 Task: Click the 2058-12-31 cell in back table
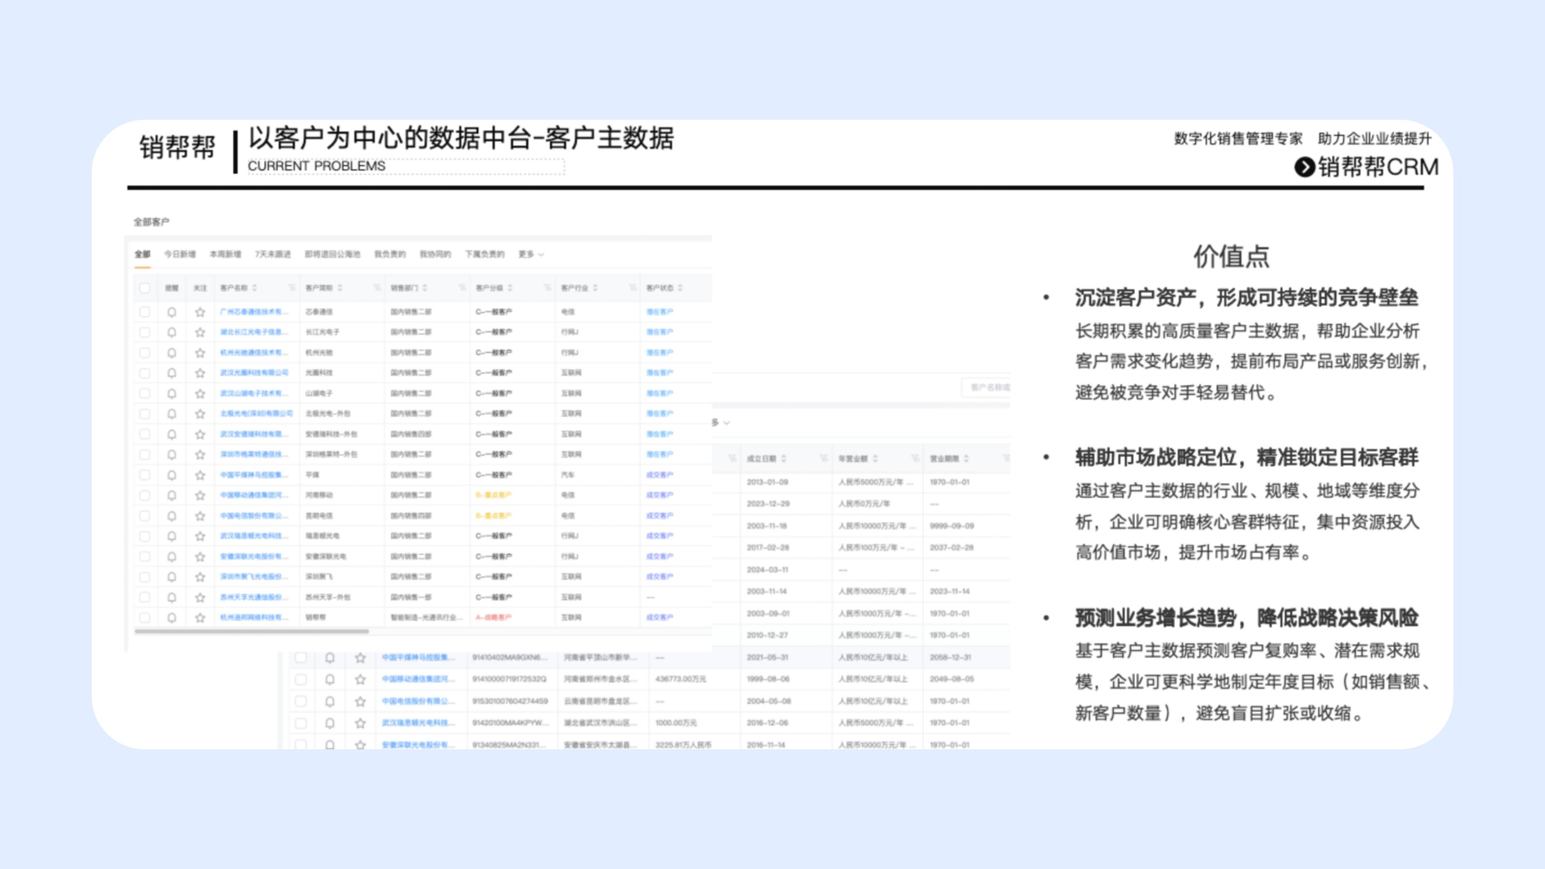[x=951, y=658]
